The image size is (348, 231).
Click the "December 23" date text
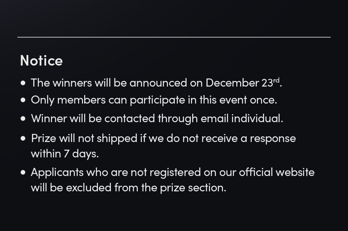pyautogui.click(x=239, y=83)
